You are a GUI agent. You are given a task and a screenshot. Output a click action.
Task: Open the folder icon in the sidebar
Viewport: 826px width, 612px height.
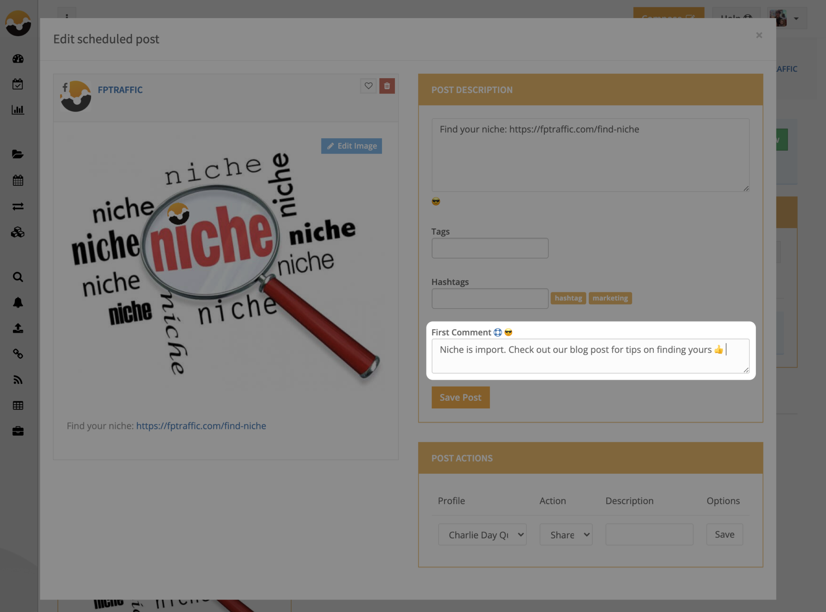(18, 154)
